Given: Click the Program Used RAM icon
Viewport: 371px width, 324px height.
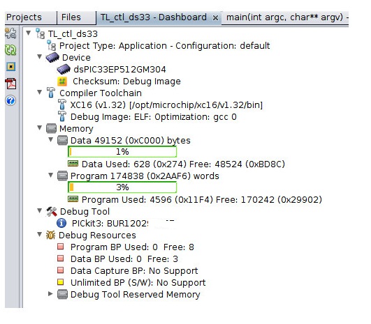Looking at the screenshot, I should (73, 199).
